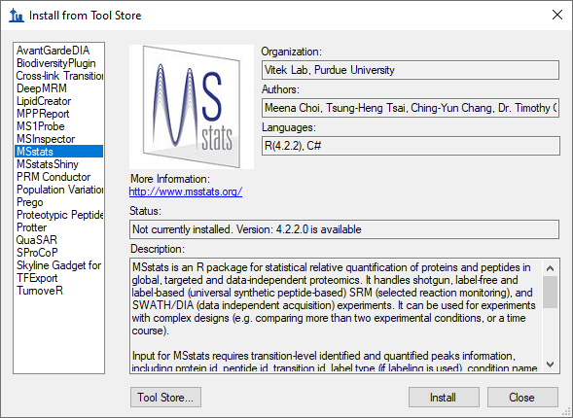Click the description scrollbar up arrow

[x=550, y=268]
